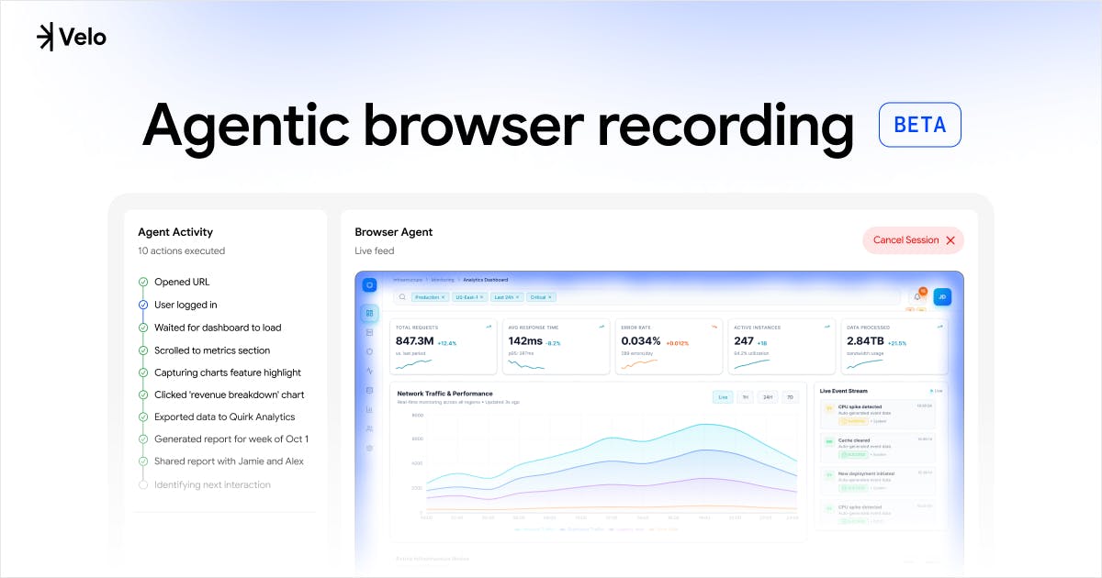
Task: Remove the Production filter chip
Action: tap(443, 297)
